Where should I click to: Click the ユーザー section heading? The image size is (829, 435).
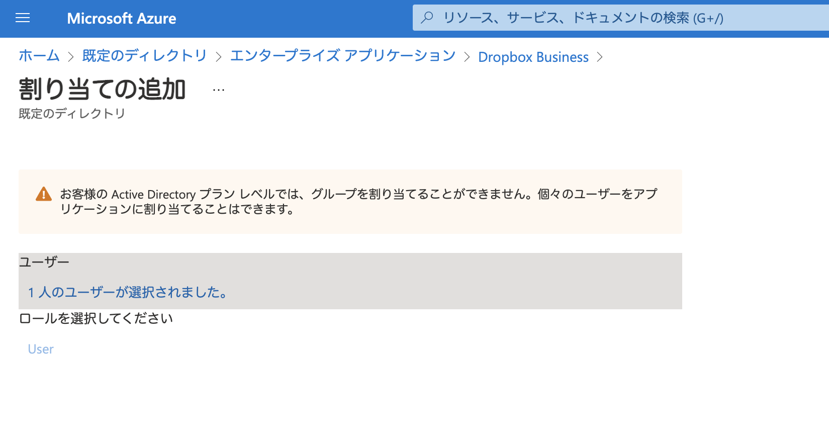(x=44, y=262)
